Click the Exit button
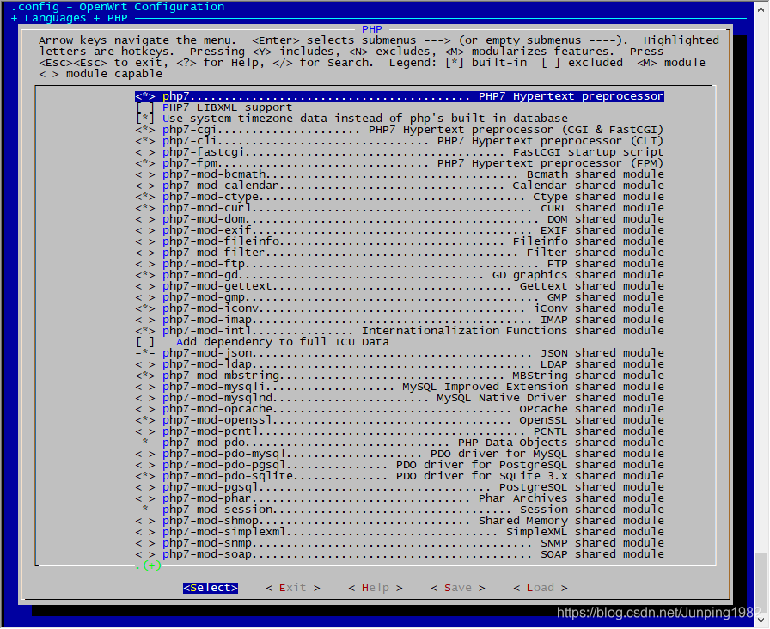The width and height of the screenshot is (770, 629). (x=293, y=588)
